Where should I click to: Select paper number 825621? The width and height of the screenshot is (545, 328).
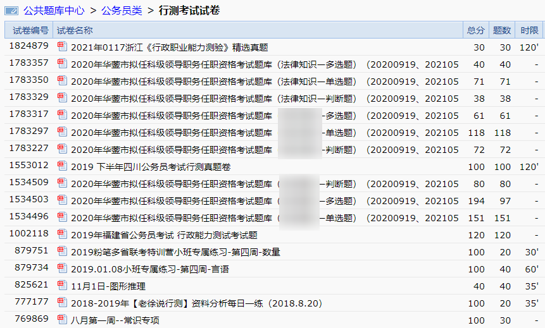[x=31, y=284]
